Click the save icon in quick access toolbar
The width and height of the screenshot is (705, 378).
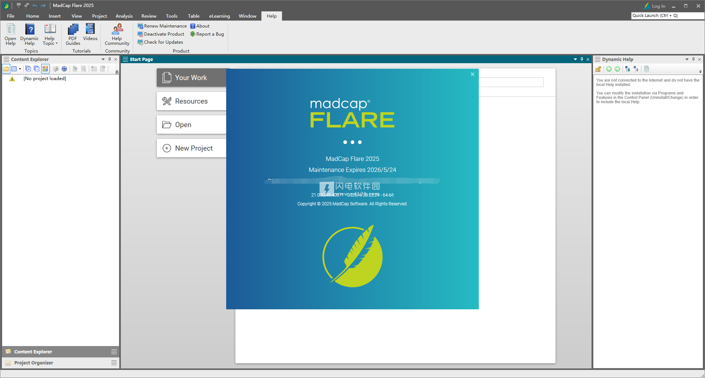tap(19, 6)
